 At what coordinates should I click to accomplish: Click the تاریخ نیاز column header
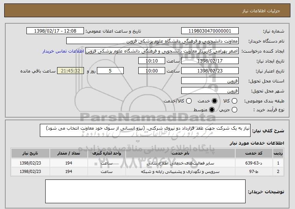30,153
